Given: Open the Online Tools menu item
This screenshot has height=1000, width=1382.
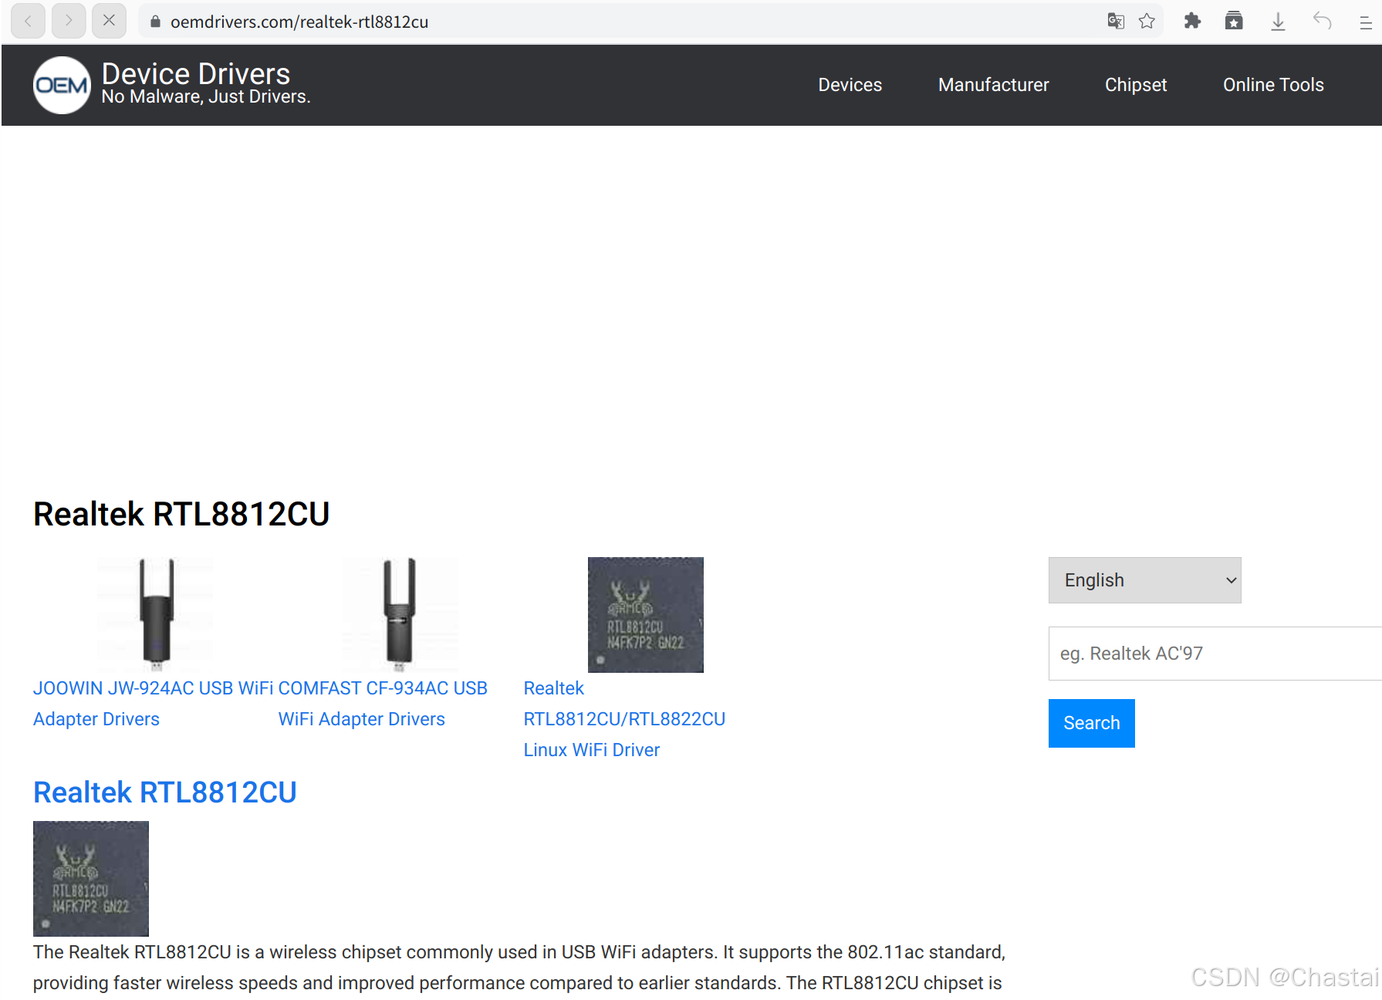Looking at the screenshot, I should (1273, 85).
